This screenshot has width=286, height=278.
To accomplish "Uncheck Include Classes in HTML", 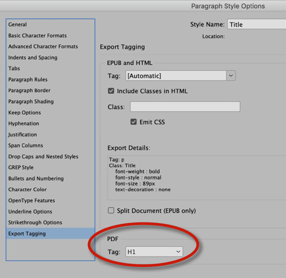I will pos(111,91).
